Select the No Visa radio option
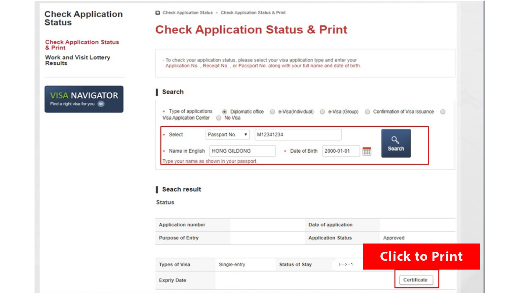524x293 pixels. [x=218, y=118]
